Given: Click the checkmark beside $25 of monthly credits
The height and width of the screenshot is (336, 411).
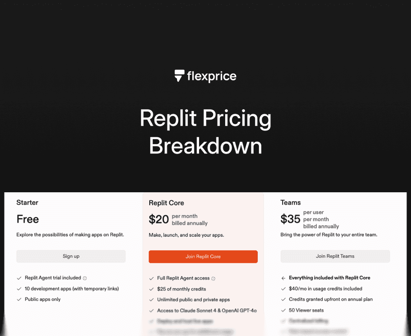Looking at the screenshot, I should click(151, 289).
